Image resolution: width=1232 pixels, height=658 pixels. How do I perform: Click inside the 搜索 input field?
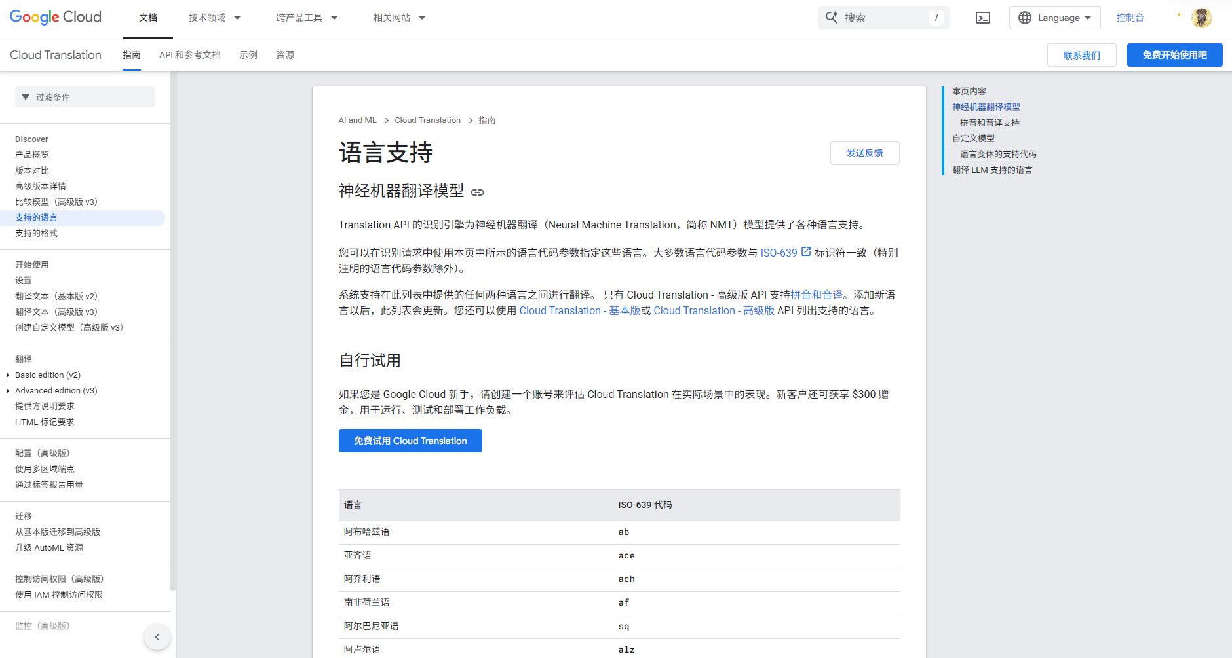pos(878,18)
